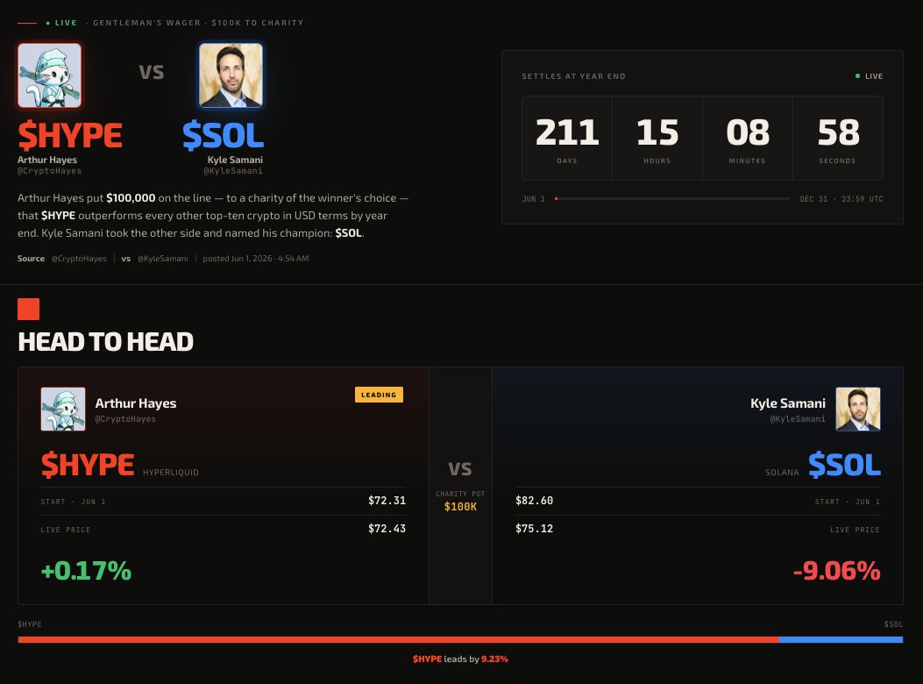Click the 211 DAYS countdown cell
923x684 pixels.
pos(567,138)
